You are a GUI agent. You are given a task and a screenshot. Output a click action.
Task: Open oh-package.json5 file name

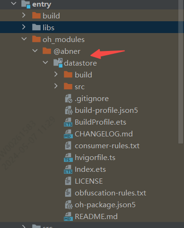click(x=105, y=205)
